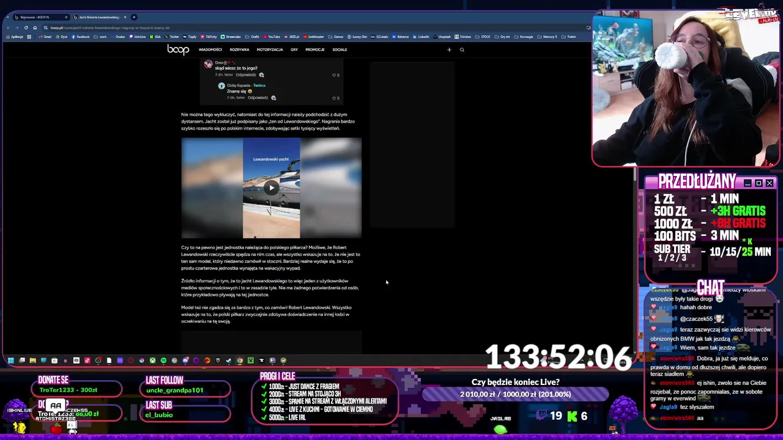Expand the Norwegia bookmarks folder

coord(524,37)
